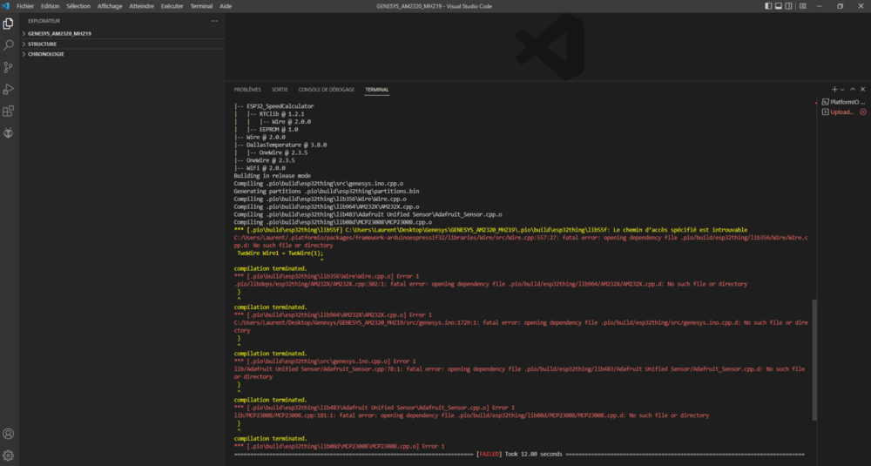Switch to the SORTIE tab
This screenshot has height=466, width=871.
[x=280, y=90]
